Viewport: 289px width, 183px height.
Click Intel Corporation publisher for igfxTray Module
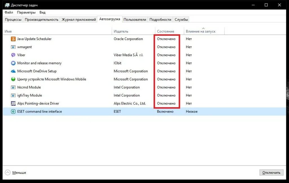pos(127,95)
